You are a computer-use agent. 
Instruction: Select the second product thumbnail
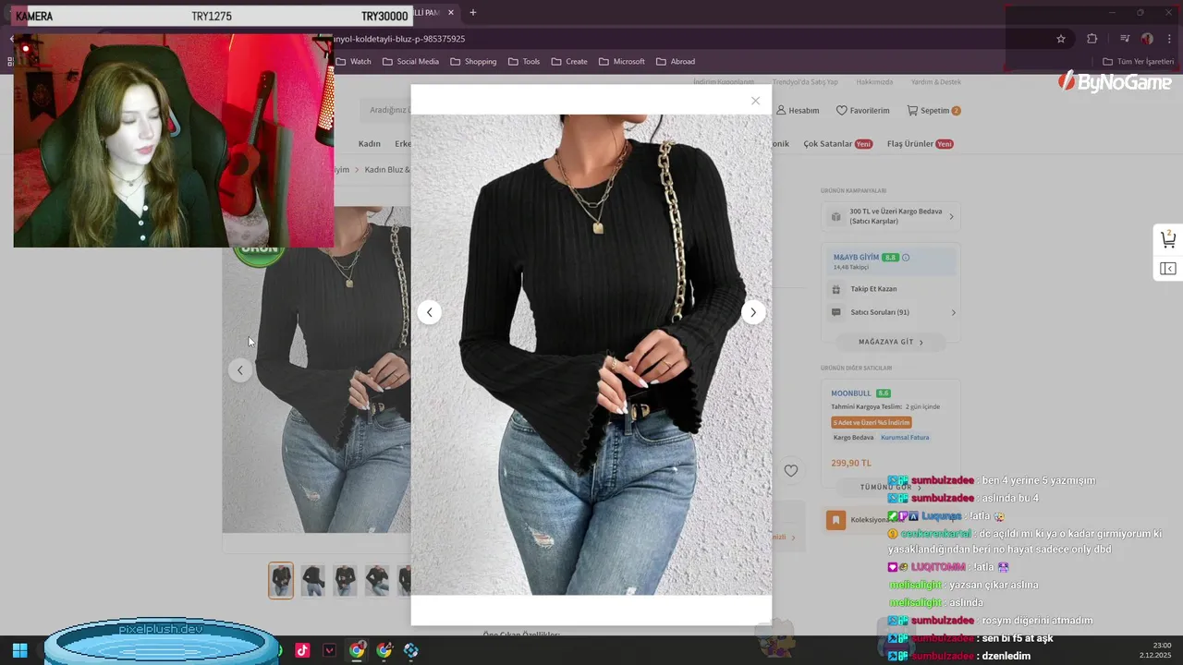(313, 580)
